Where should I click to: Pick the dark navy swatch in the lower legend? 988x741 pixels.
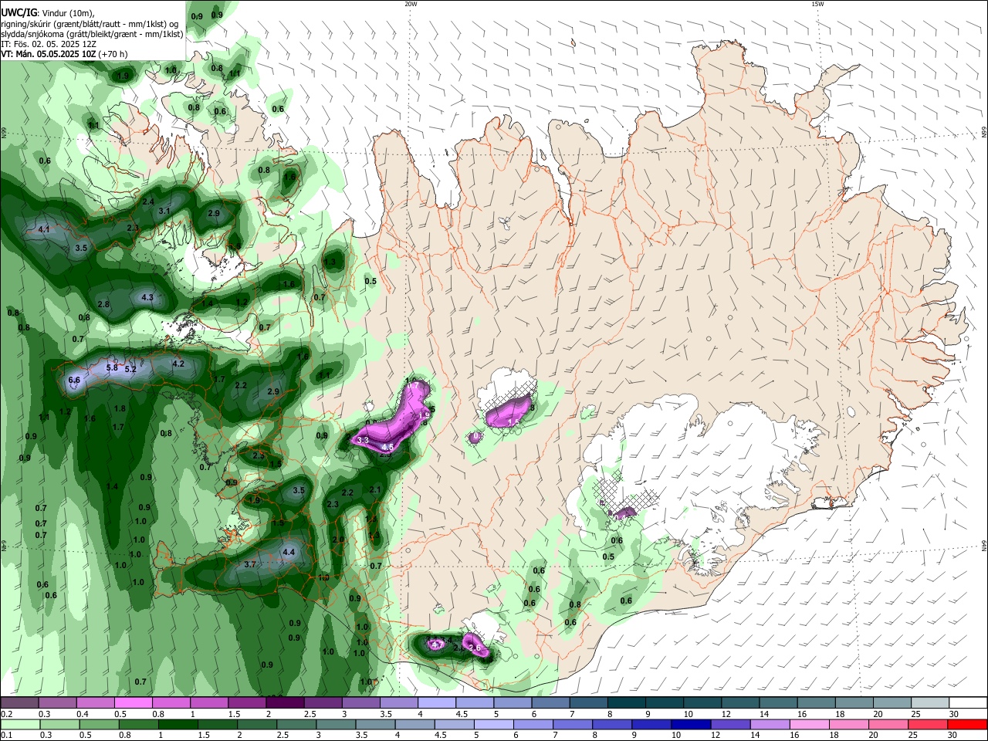coord(690,725)
